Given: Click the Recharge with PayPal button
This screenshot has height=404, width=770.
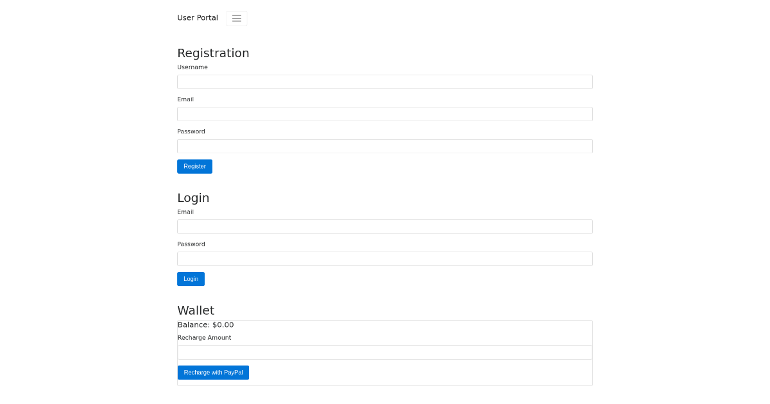Looking at the screenshot, I should (x=213, y=372).
